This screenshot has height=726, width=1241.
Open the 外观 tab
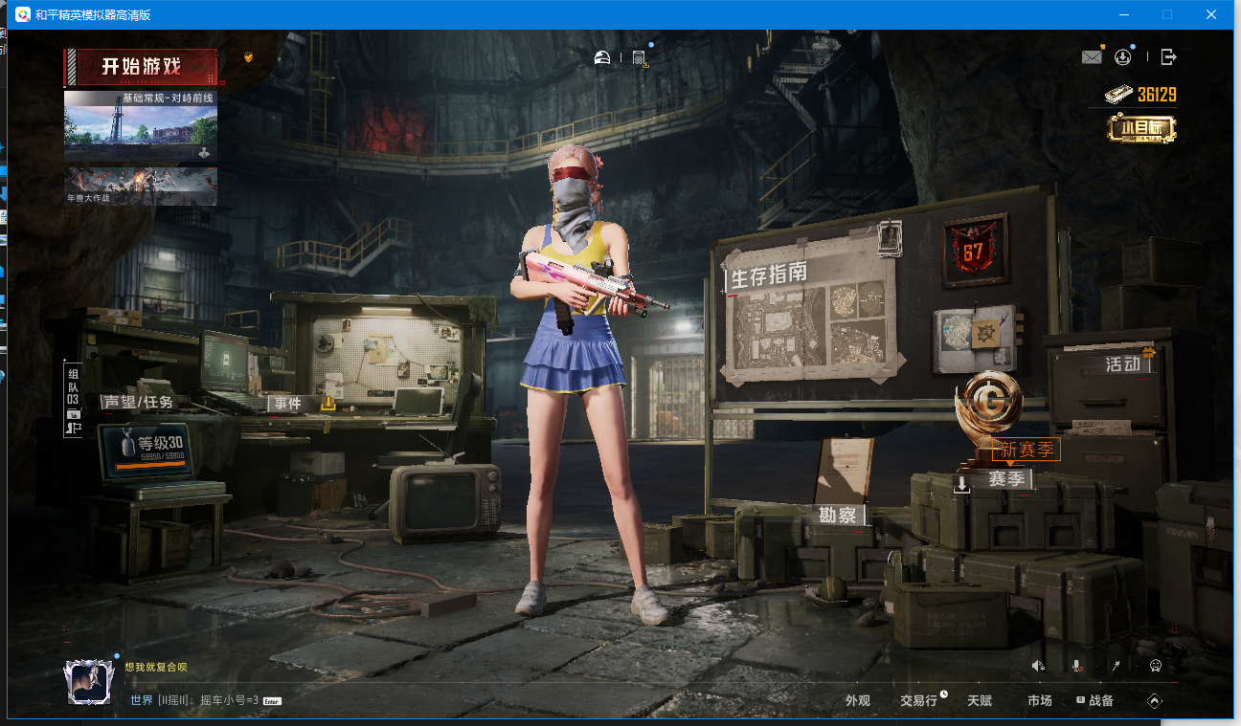pos(857,701)
